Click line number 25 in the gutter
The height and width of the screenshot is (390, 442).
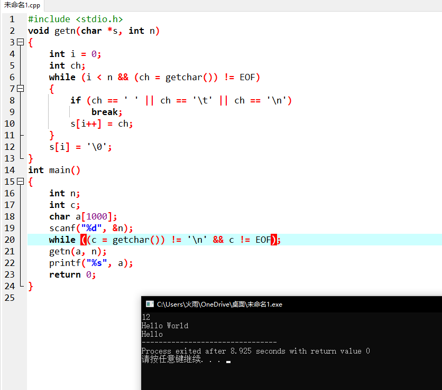click(x=10, y=298)
